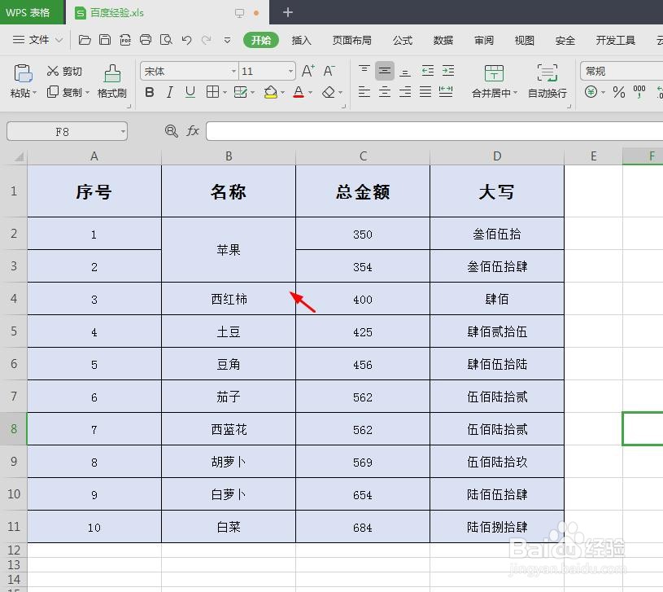Click the 剪切 cut button
Image resolution: width=663 pixels, height=592 pixels.
click(x=64, y=71)
